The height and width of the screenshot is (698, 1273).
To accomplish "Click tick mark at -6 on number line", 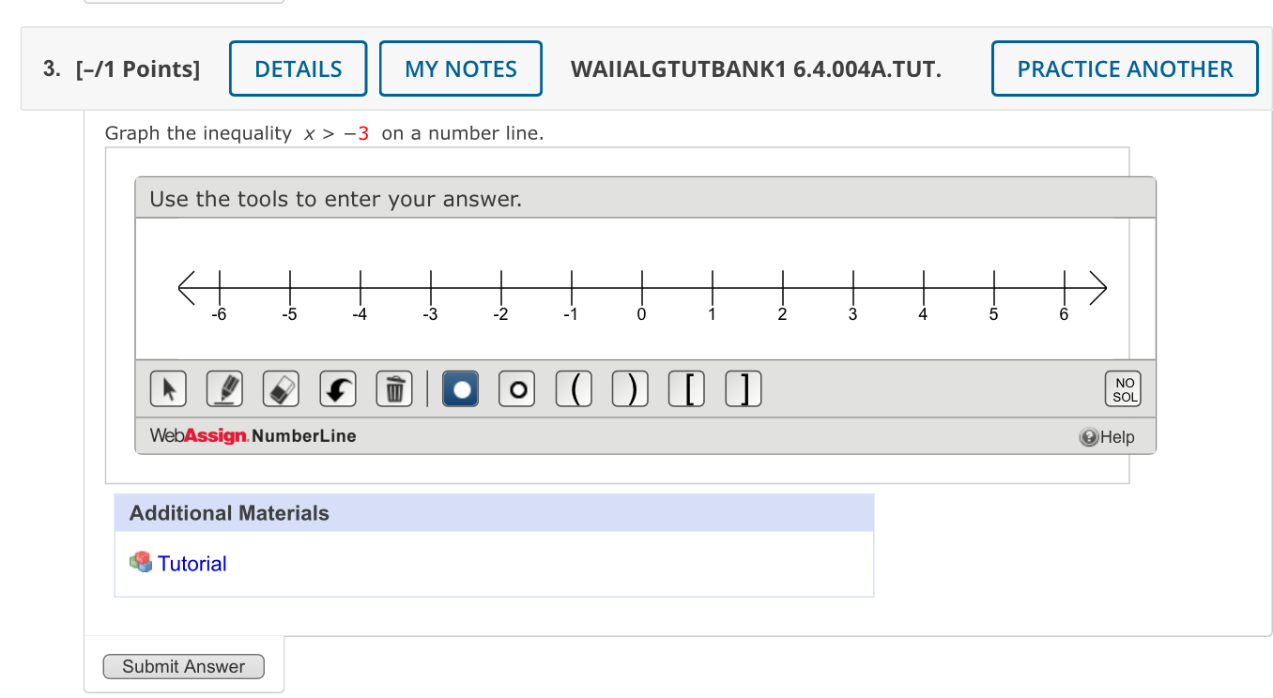I will point(220,286).
